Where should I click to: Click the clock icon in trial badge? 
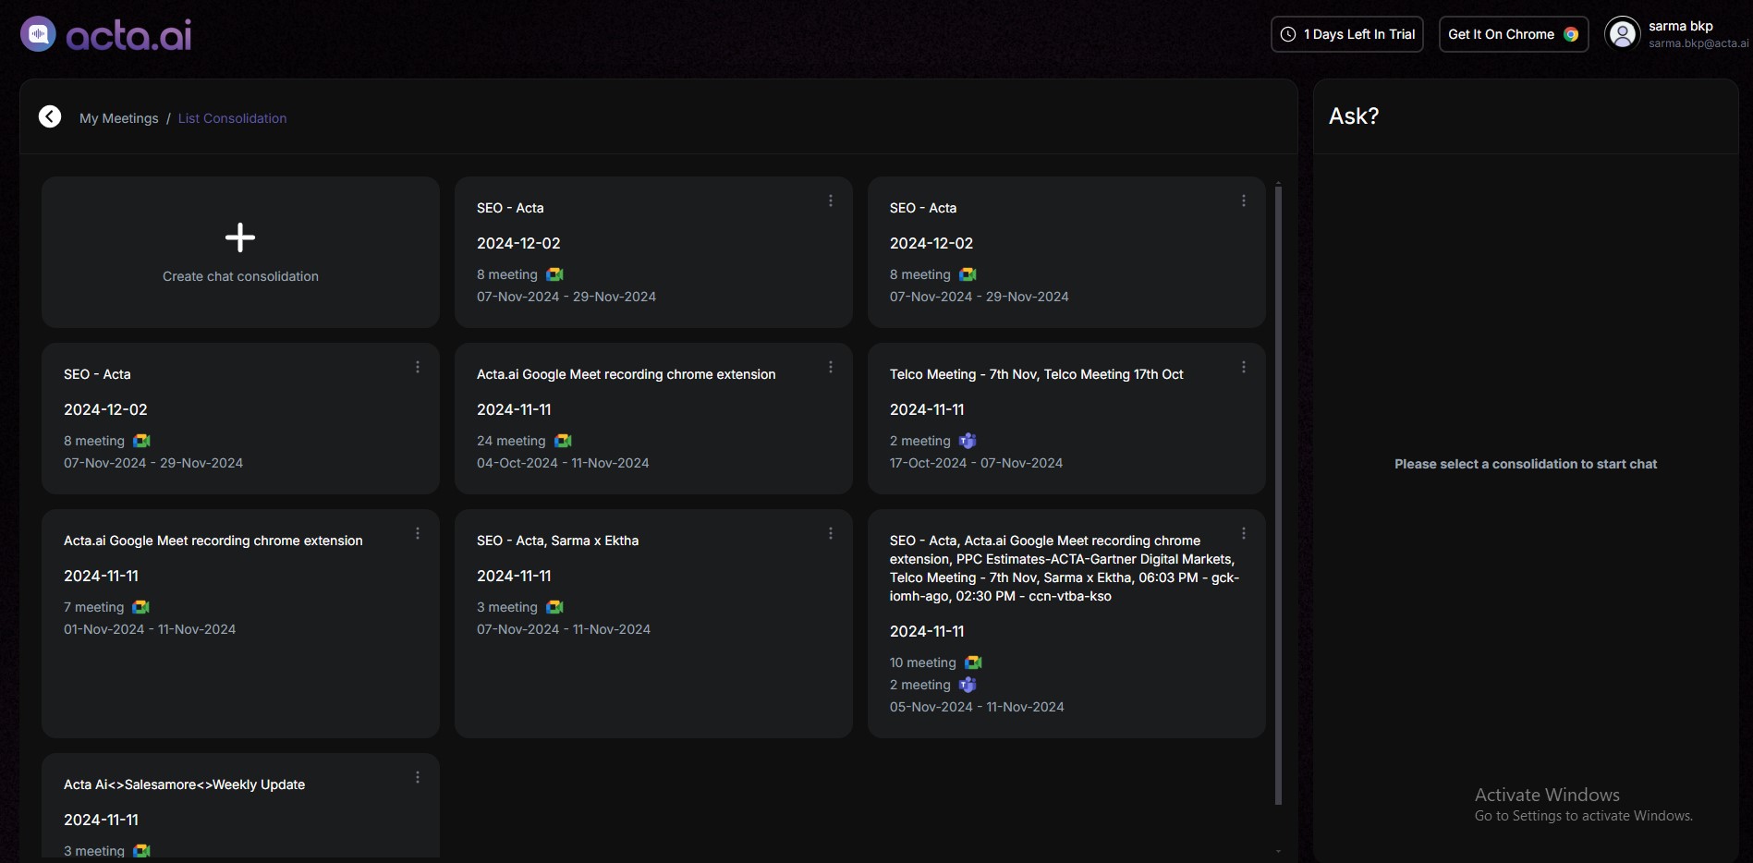pyautogui.click(x=1288, y=34)
